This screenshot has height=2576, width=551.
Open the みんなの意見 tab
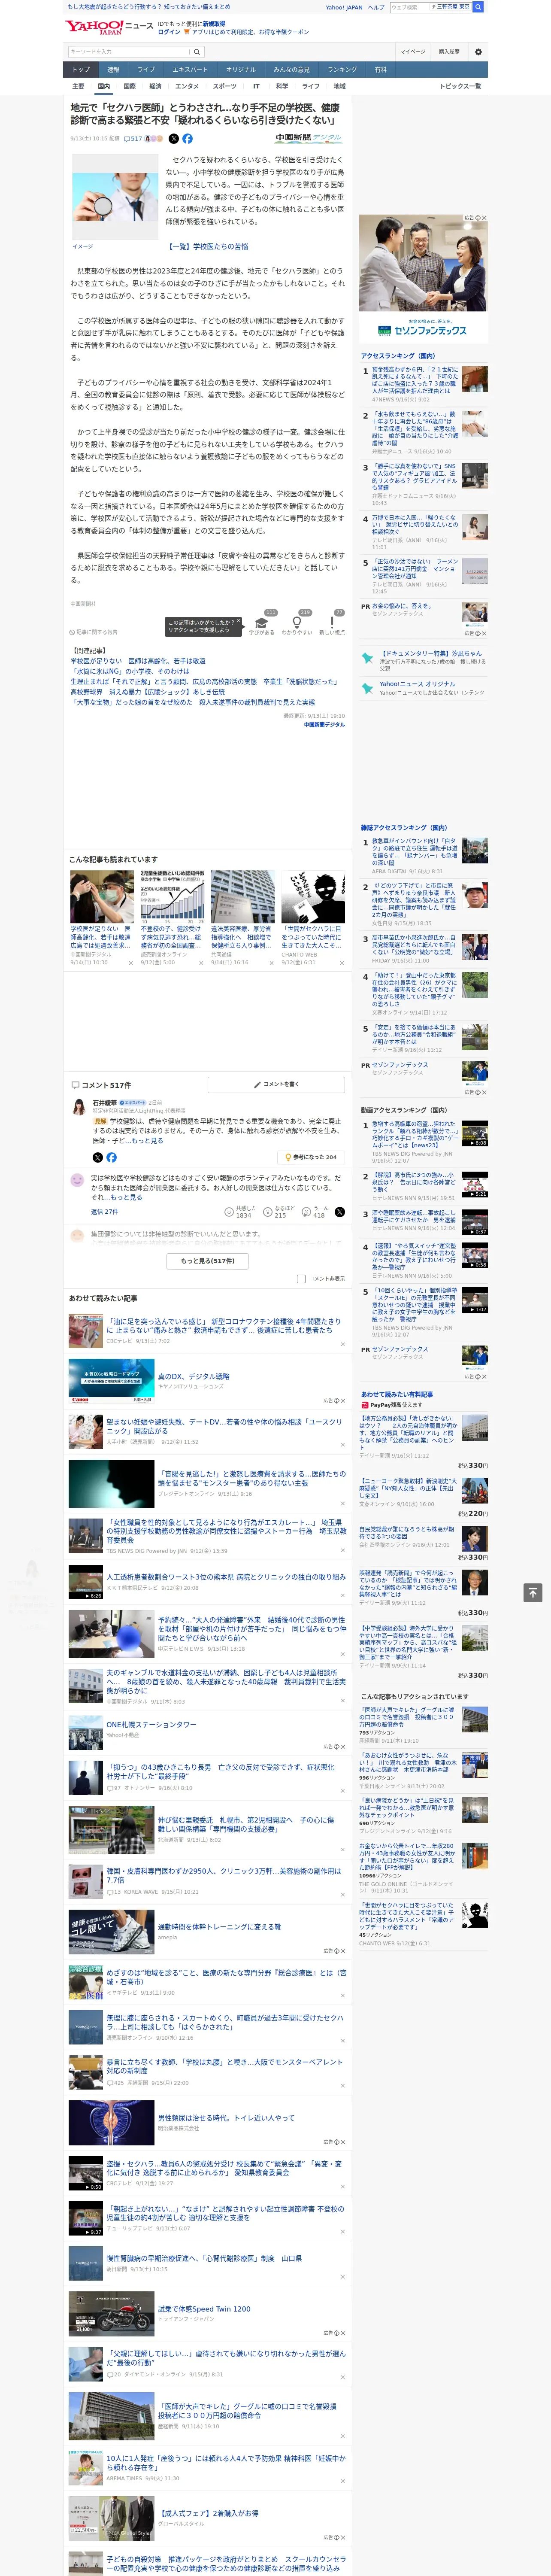[292, 70]
